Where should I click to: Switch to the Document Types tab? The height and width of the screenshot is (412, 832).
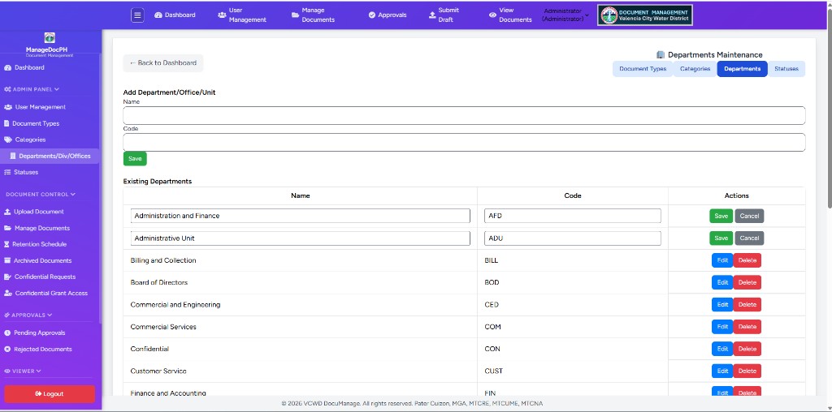click(643, 69)
